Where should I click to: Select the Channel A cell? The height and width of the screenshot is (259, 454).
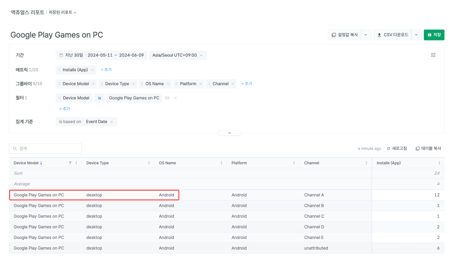point(314,195)
